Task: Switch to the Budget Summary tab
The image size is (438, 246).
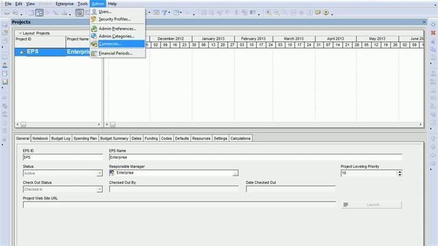Action: 114,138
